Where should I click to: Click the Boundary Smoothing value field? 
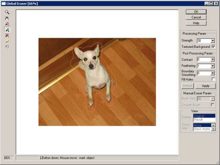click(204, 73)
